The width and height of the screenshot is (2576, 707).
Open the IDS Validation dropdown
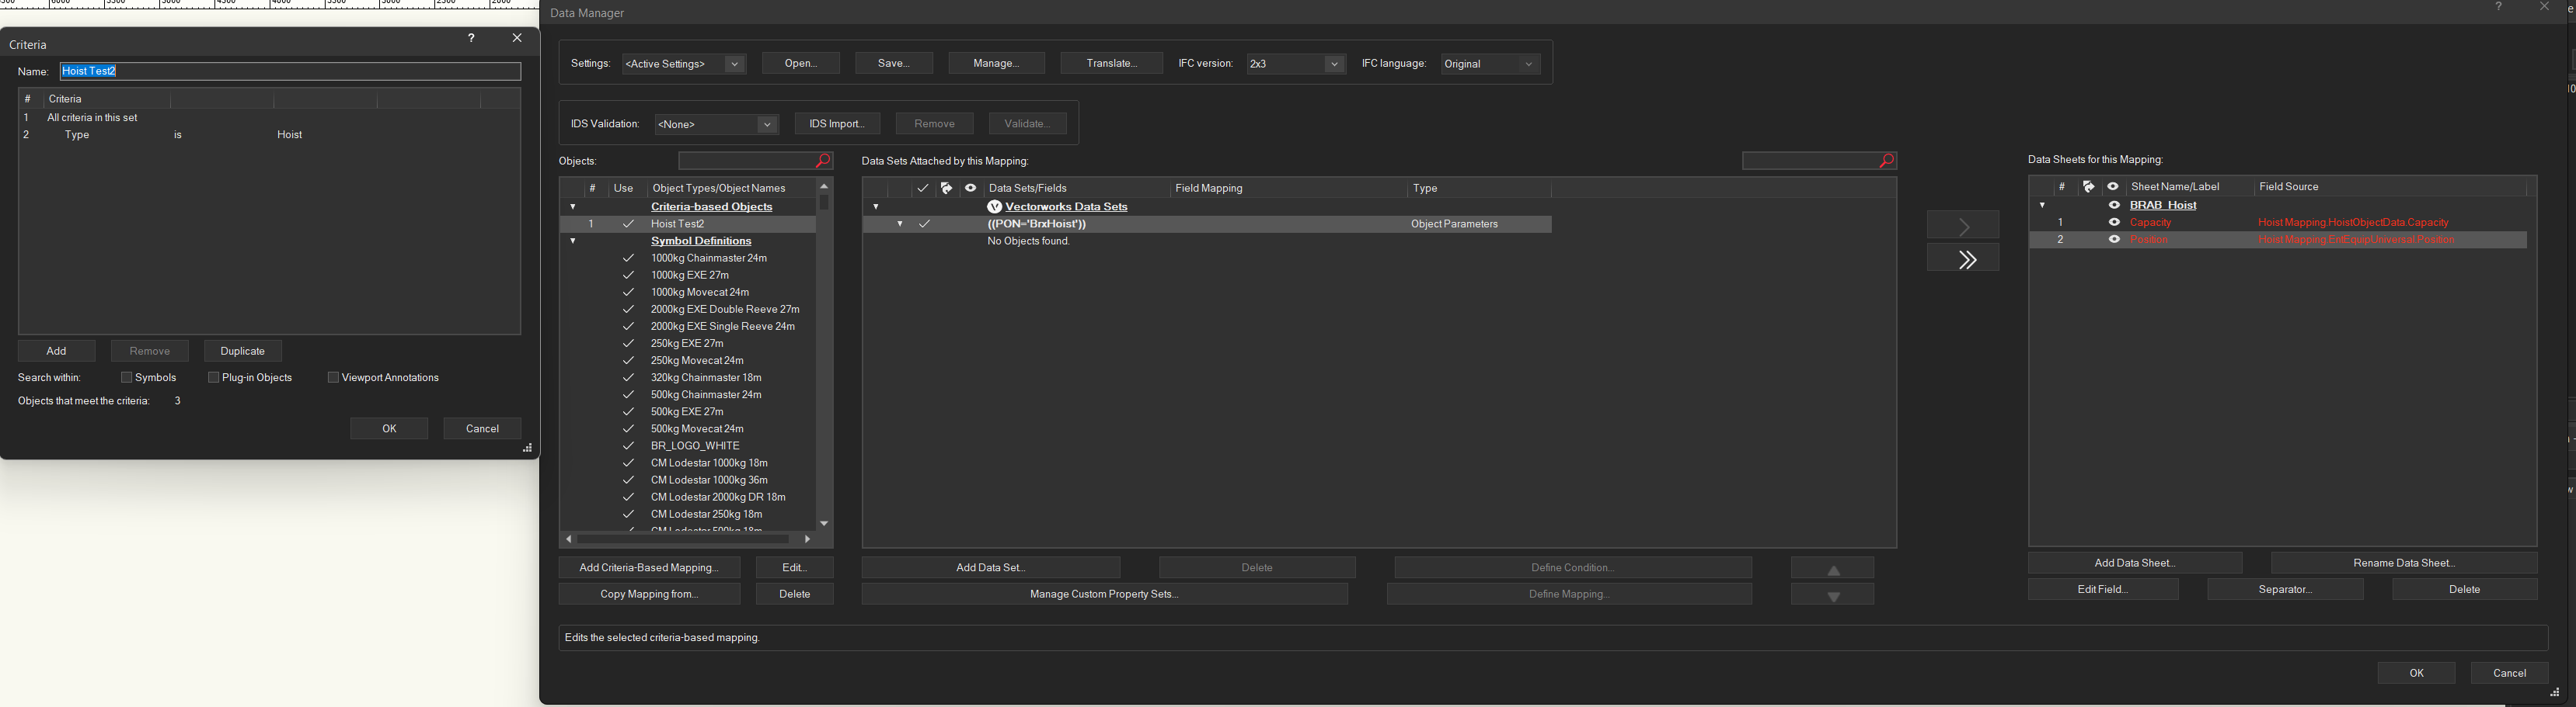(x=766, y=125)
